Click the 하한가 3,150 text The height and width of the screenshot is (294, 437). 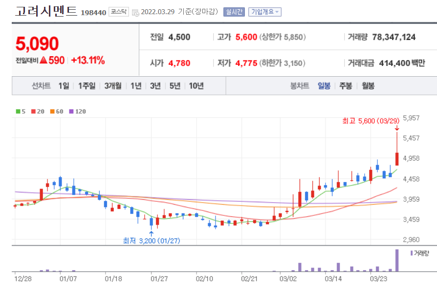(283, 63)
